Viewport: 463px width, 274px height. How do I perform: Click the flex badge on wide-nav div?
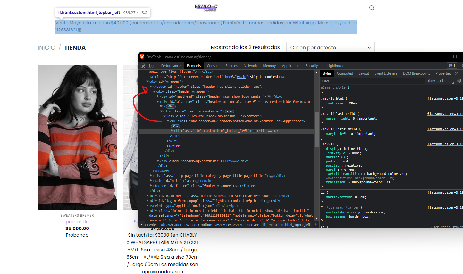[171, 106]
